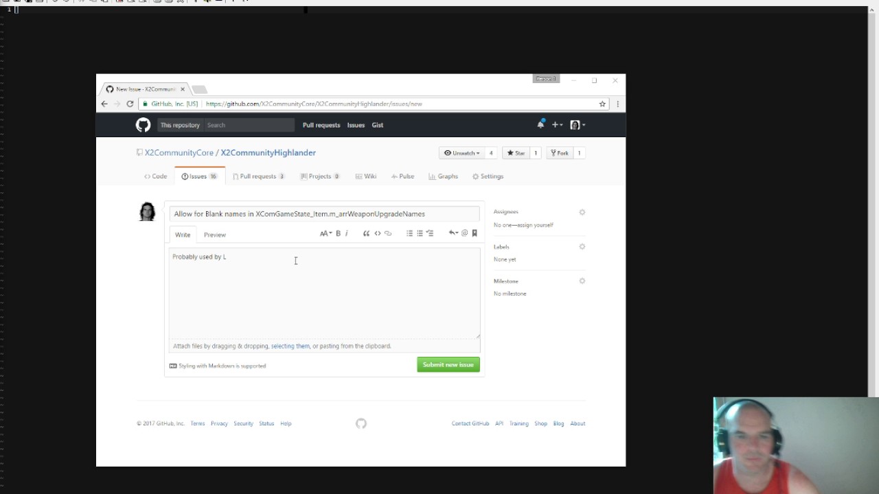Reload the browser page
This screenshot has width=879, height=494.
coord(130,104)
